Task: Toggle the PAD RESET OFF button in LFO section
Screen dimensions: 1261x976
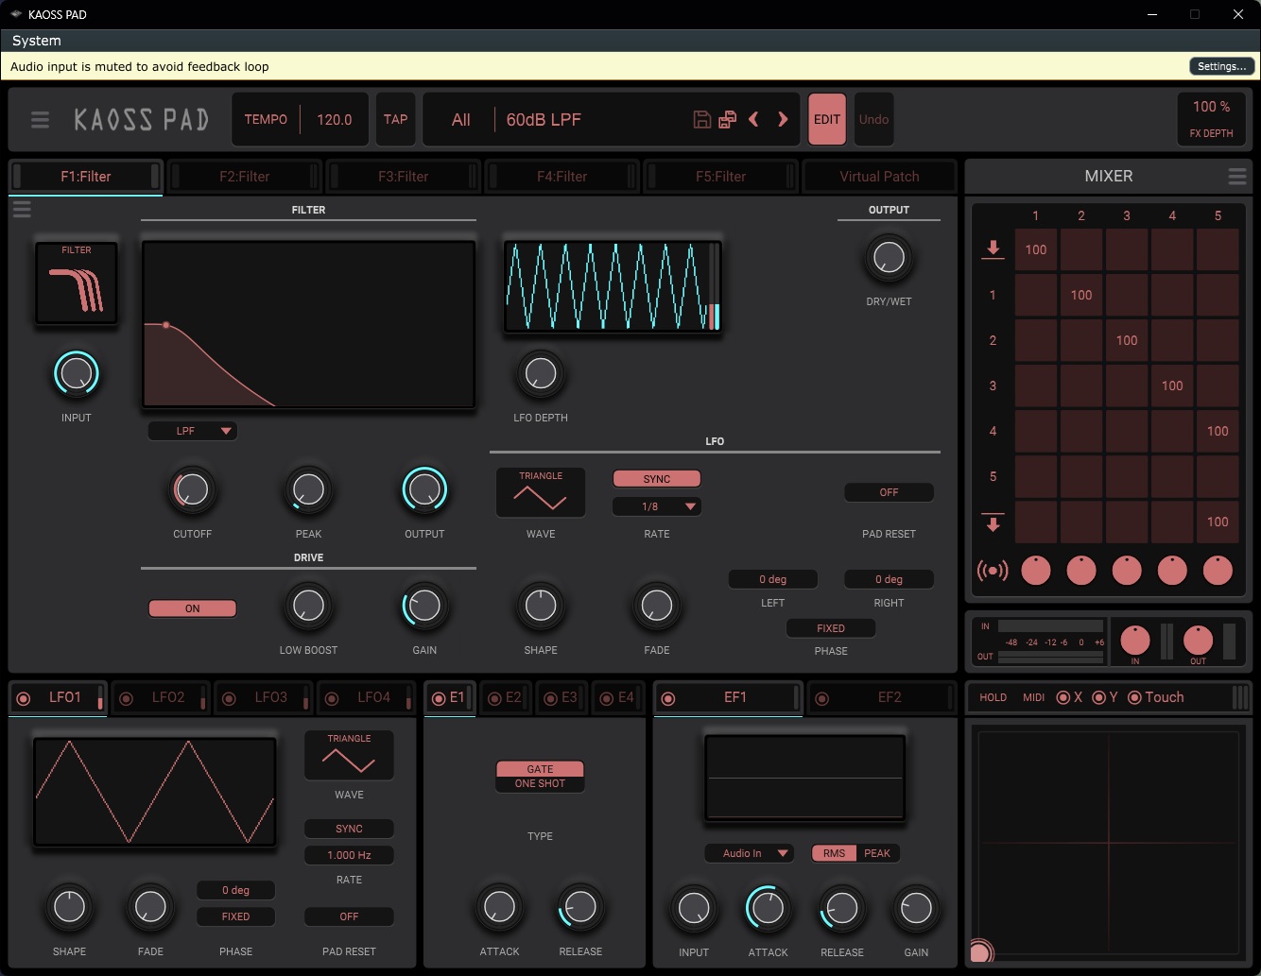Action: click(x=889, y=492)
